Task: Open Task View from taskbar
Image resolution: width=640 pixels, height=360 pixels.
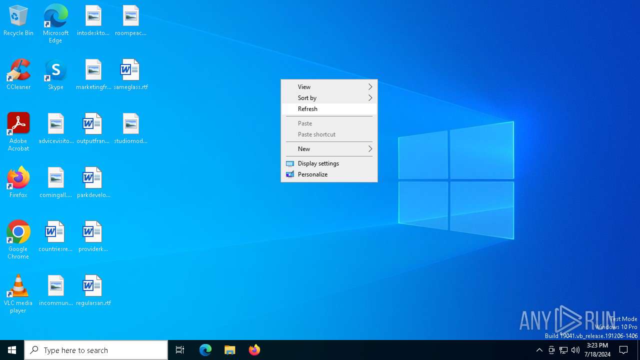Action: (x=180, y=350)
